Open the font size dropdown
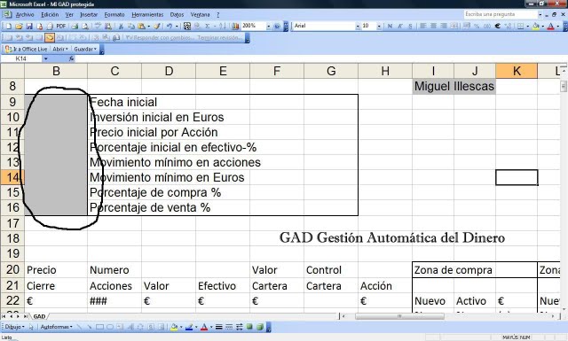Viewport: 568px width, 341px height. tap(379, 26)
